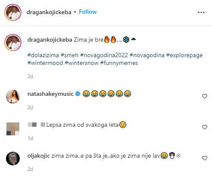Open the #wintermood hashtag
The height and width of the screenshot is (177, 212).
click(45, 63)
